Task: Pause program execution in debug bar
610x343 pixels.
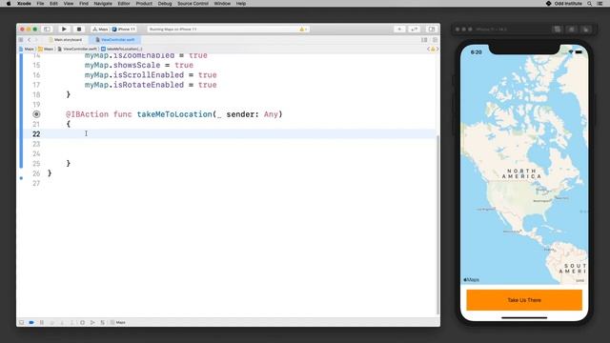Action: pos(42,322)
